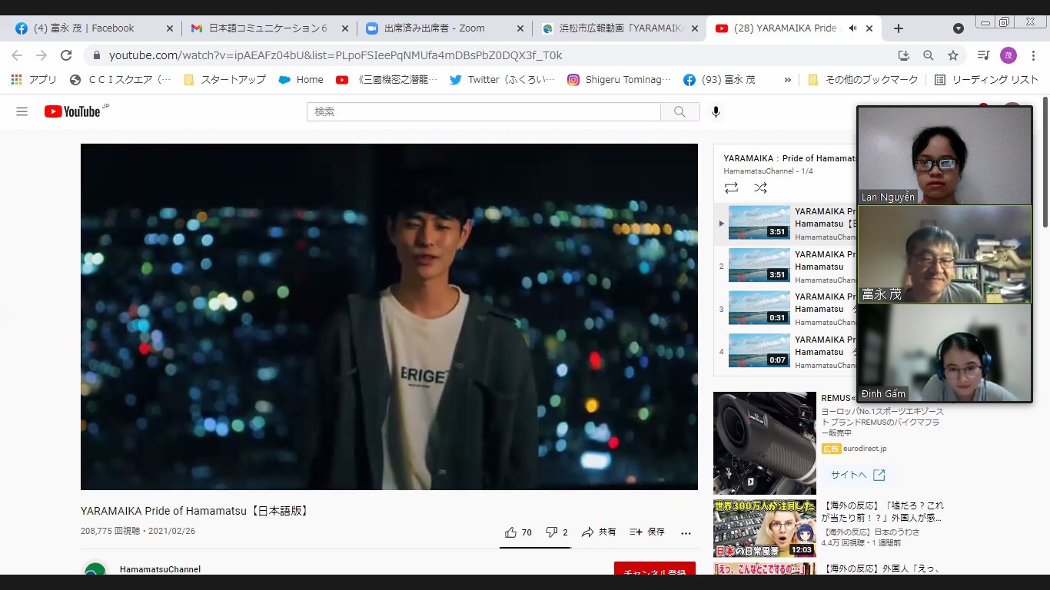Open more actions ellipsis under video

686,532
